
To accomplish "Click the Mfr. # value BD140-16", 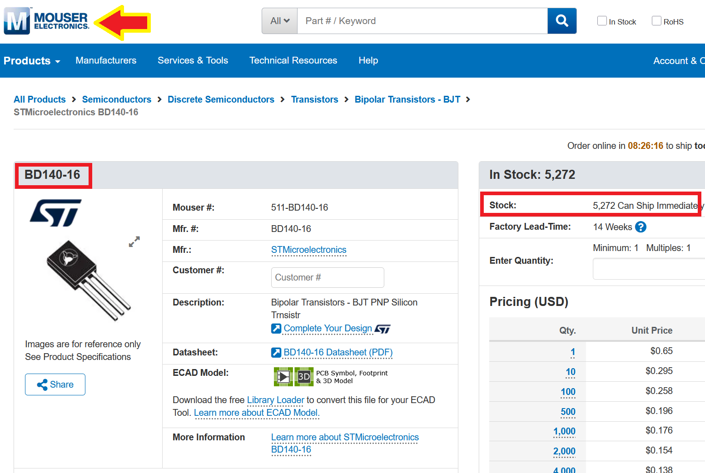I will coord(291,229).
